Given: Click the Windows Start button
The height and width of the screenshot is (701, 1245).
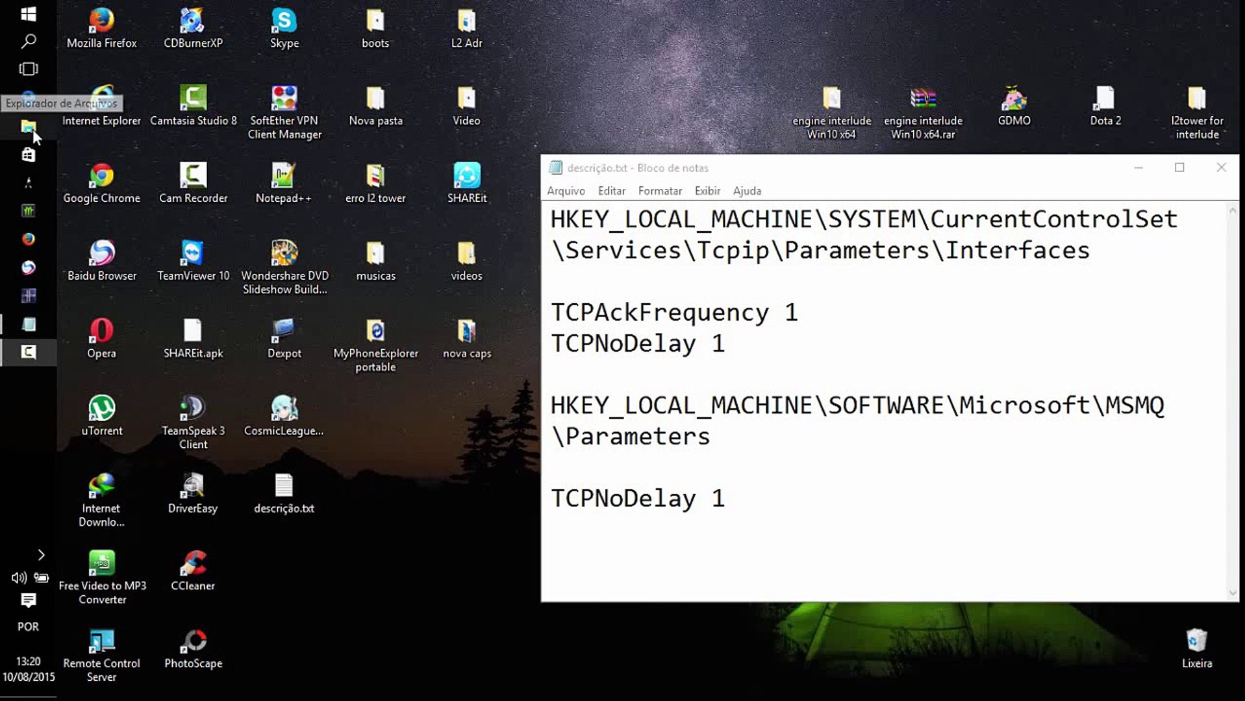Looking at the screenshot, I should [x=28, y=14].
